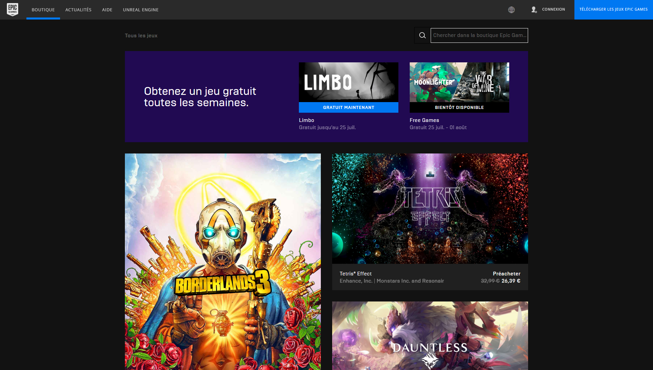Click the search magnifier icon
The image size is (653, 370).
pos(422,35)
